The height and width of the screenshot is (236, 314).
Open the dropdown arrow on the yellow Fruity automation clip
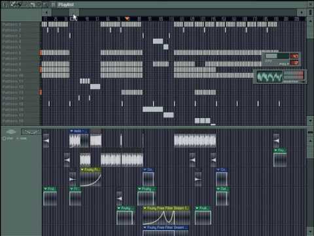point(82,170)
